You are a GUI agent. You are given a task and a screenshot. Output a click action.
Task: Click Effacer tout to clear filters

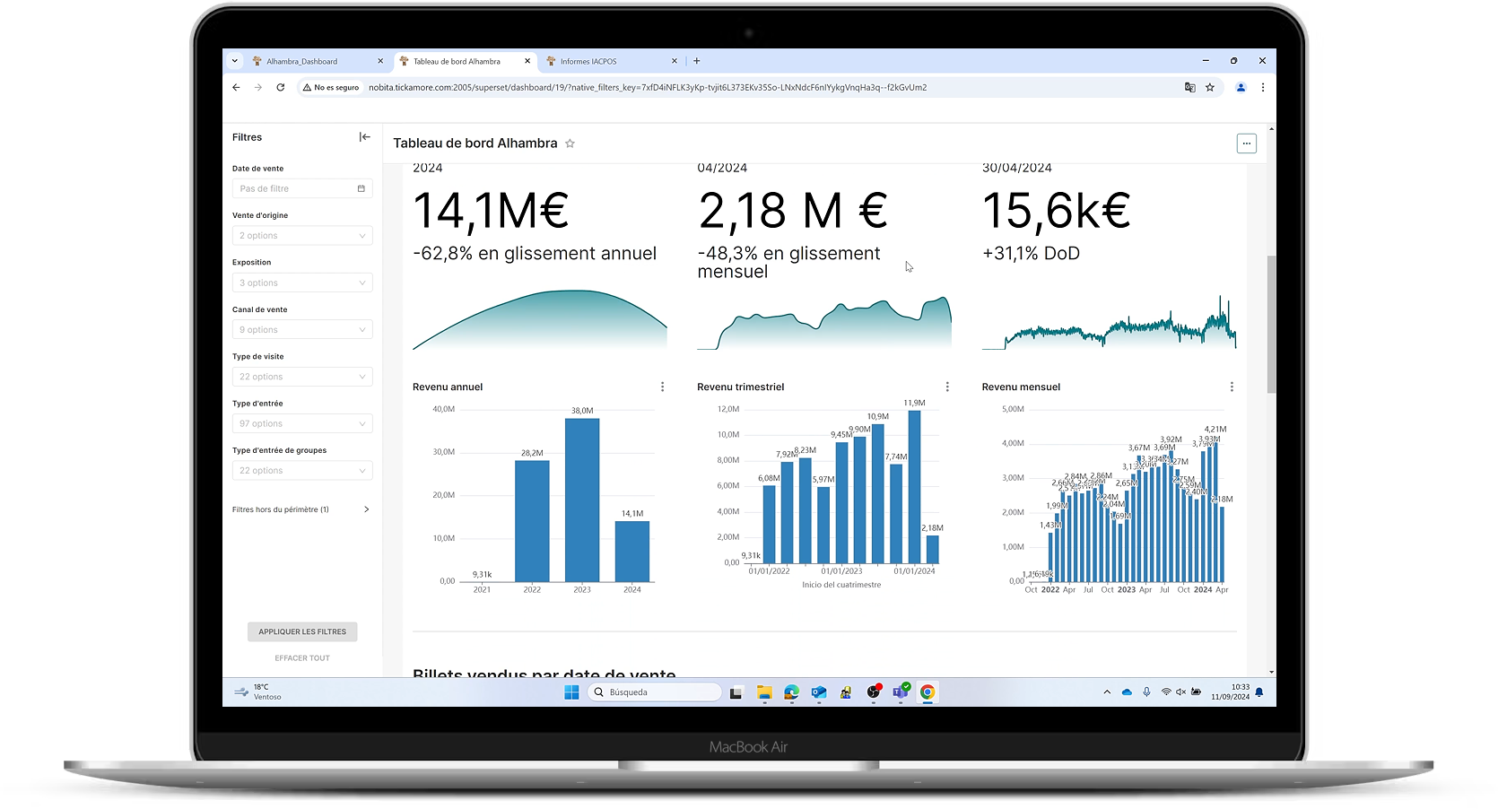coord(302,658)
